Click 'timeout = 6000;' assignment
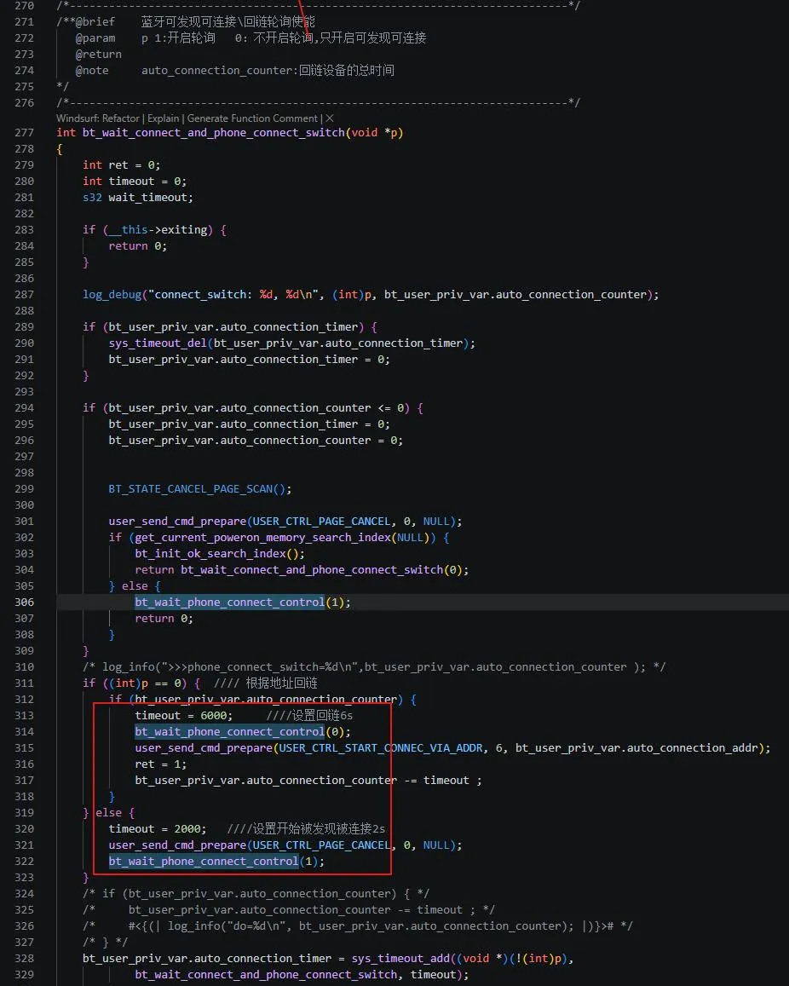Image resolution: width=789 pixels, height=986 pixels. tap(183, 716)
